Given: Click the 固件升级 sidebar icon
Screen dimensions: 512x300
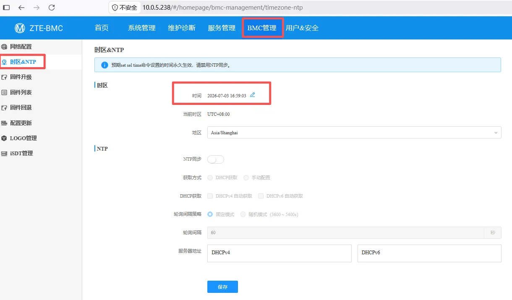Looking at the screenshot, I should [x=4, y=77].
